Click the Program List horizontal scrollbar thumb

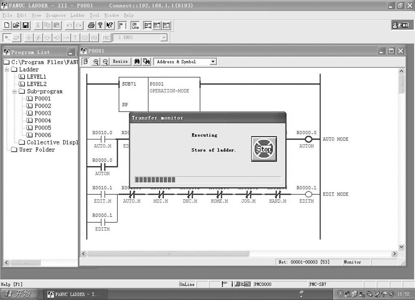(25, 262)
